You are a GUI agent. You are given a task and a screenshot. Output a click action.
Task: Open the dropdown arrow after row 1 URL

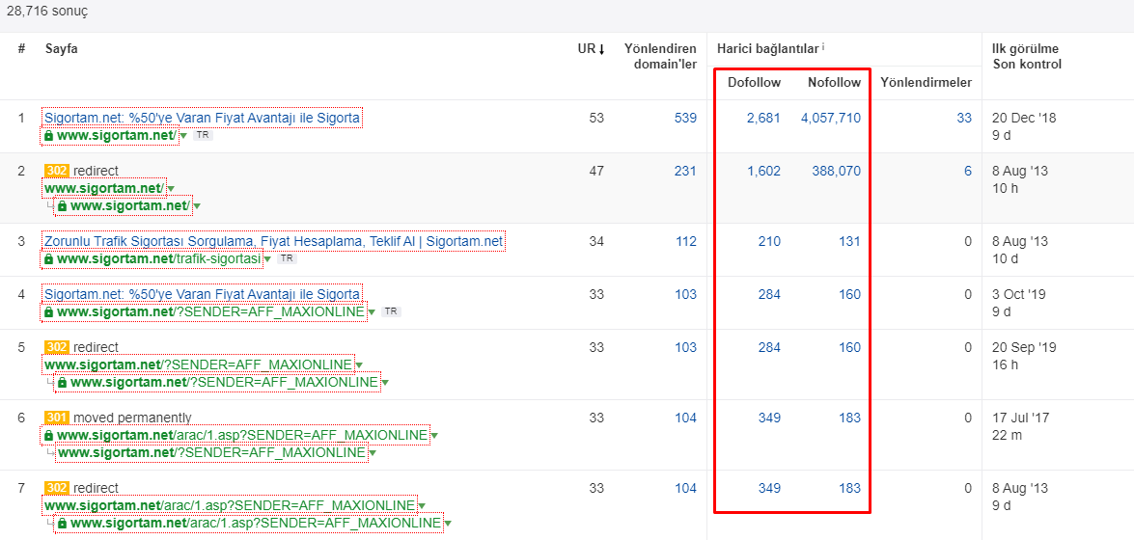point(183,136)
